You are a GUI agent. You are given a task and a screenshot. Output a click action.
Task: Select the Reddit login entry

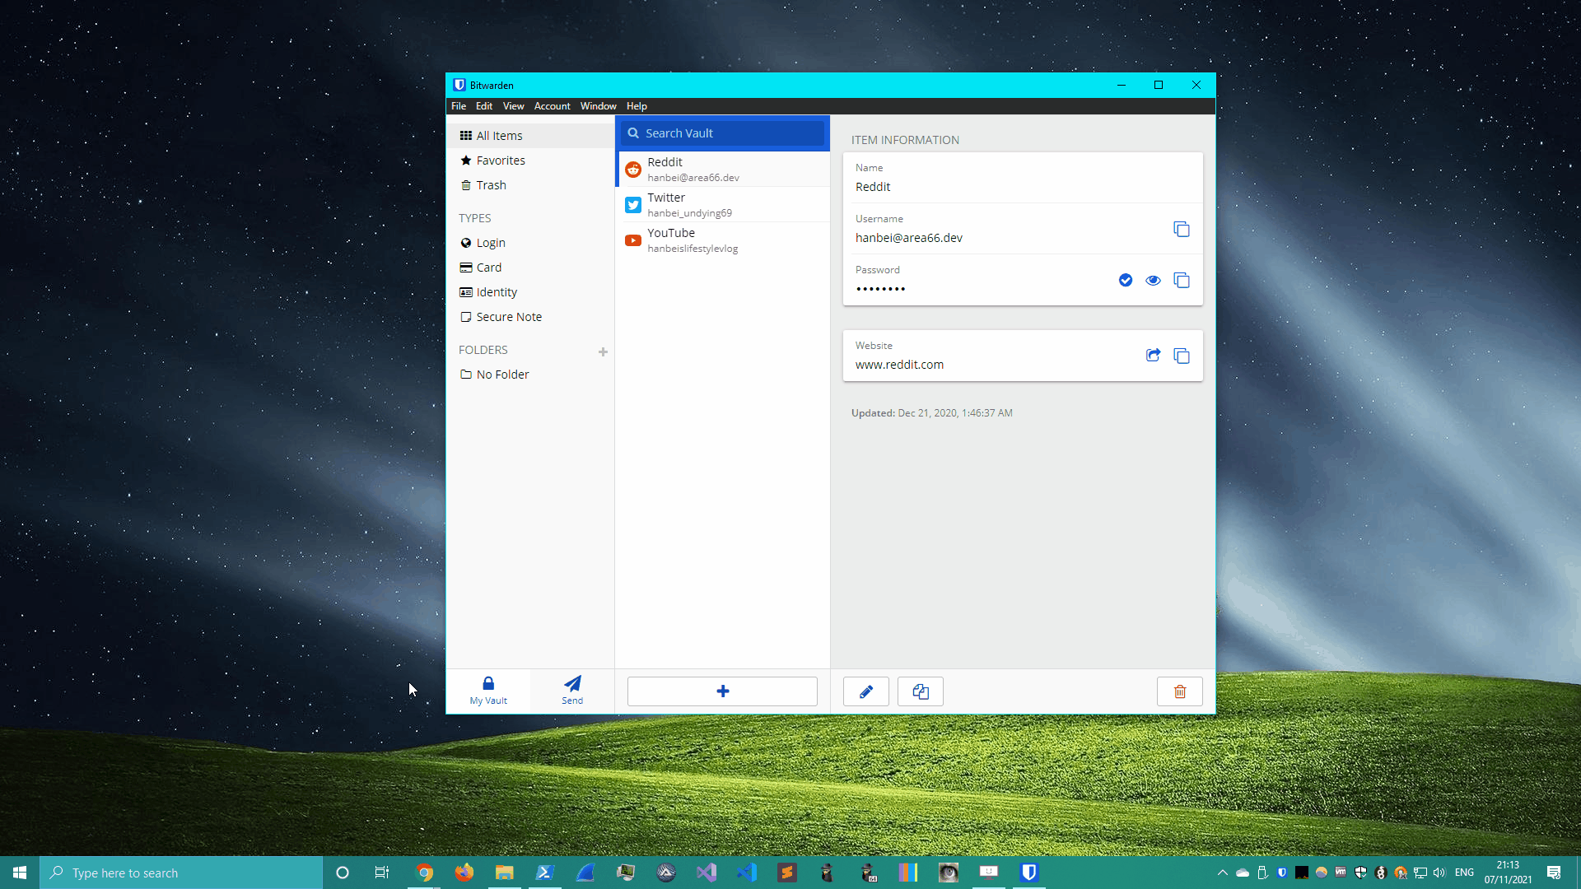click(722, 170)
